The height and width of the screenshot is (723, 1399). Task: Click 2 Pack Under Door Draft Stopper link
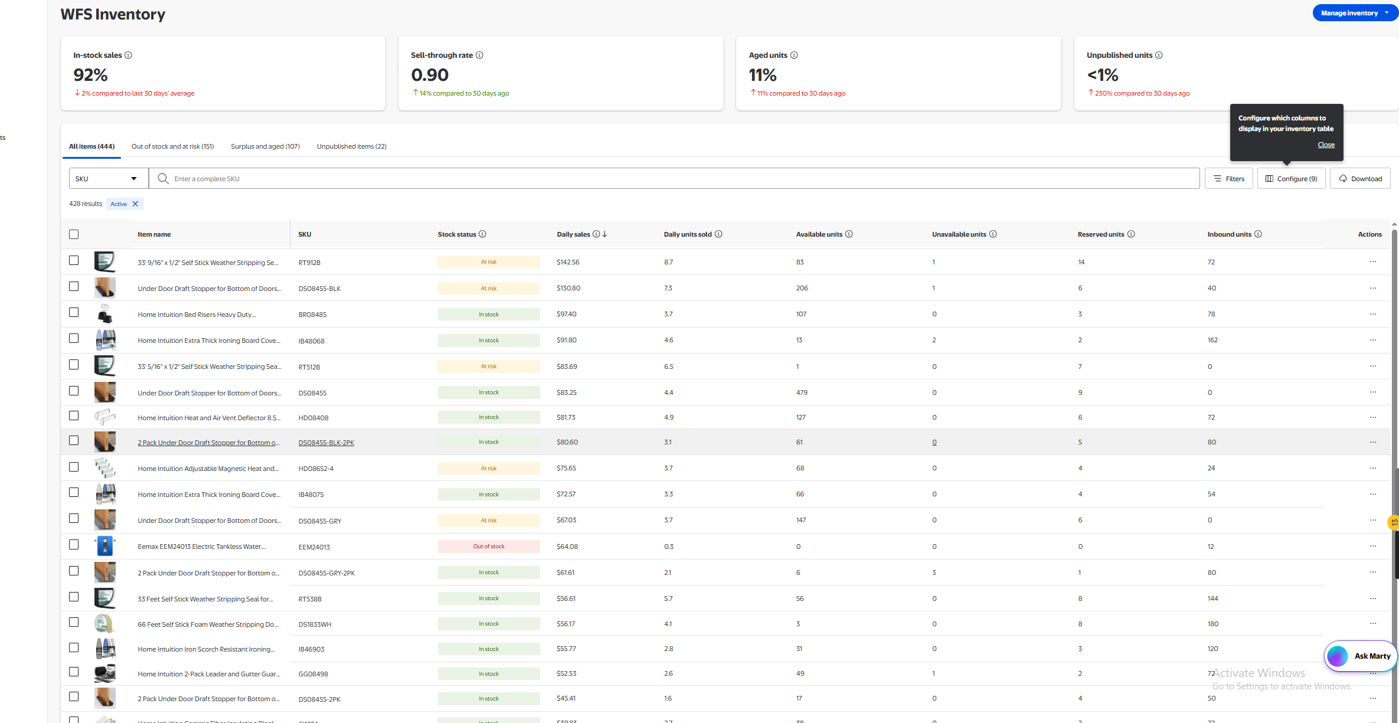click(x=208, y=443)
